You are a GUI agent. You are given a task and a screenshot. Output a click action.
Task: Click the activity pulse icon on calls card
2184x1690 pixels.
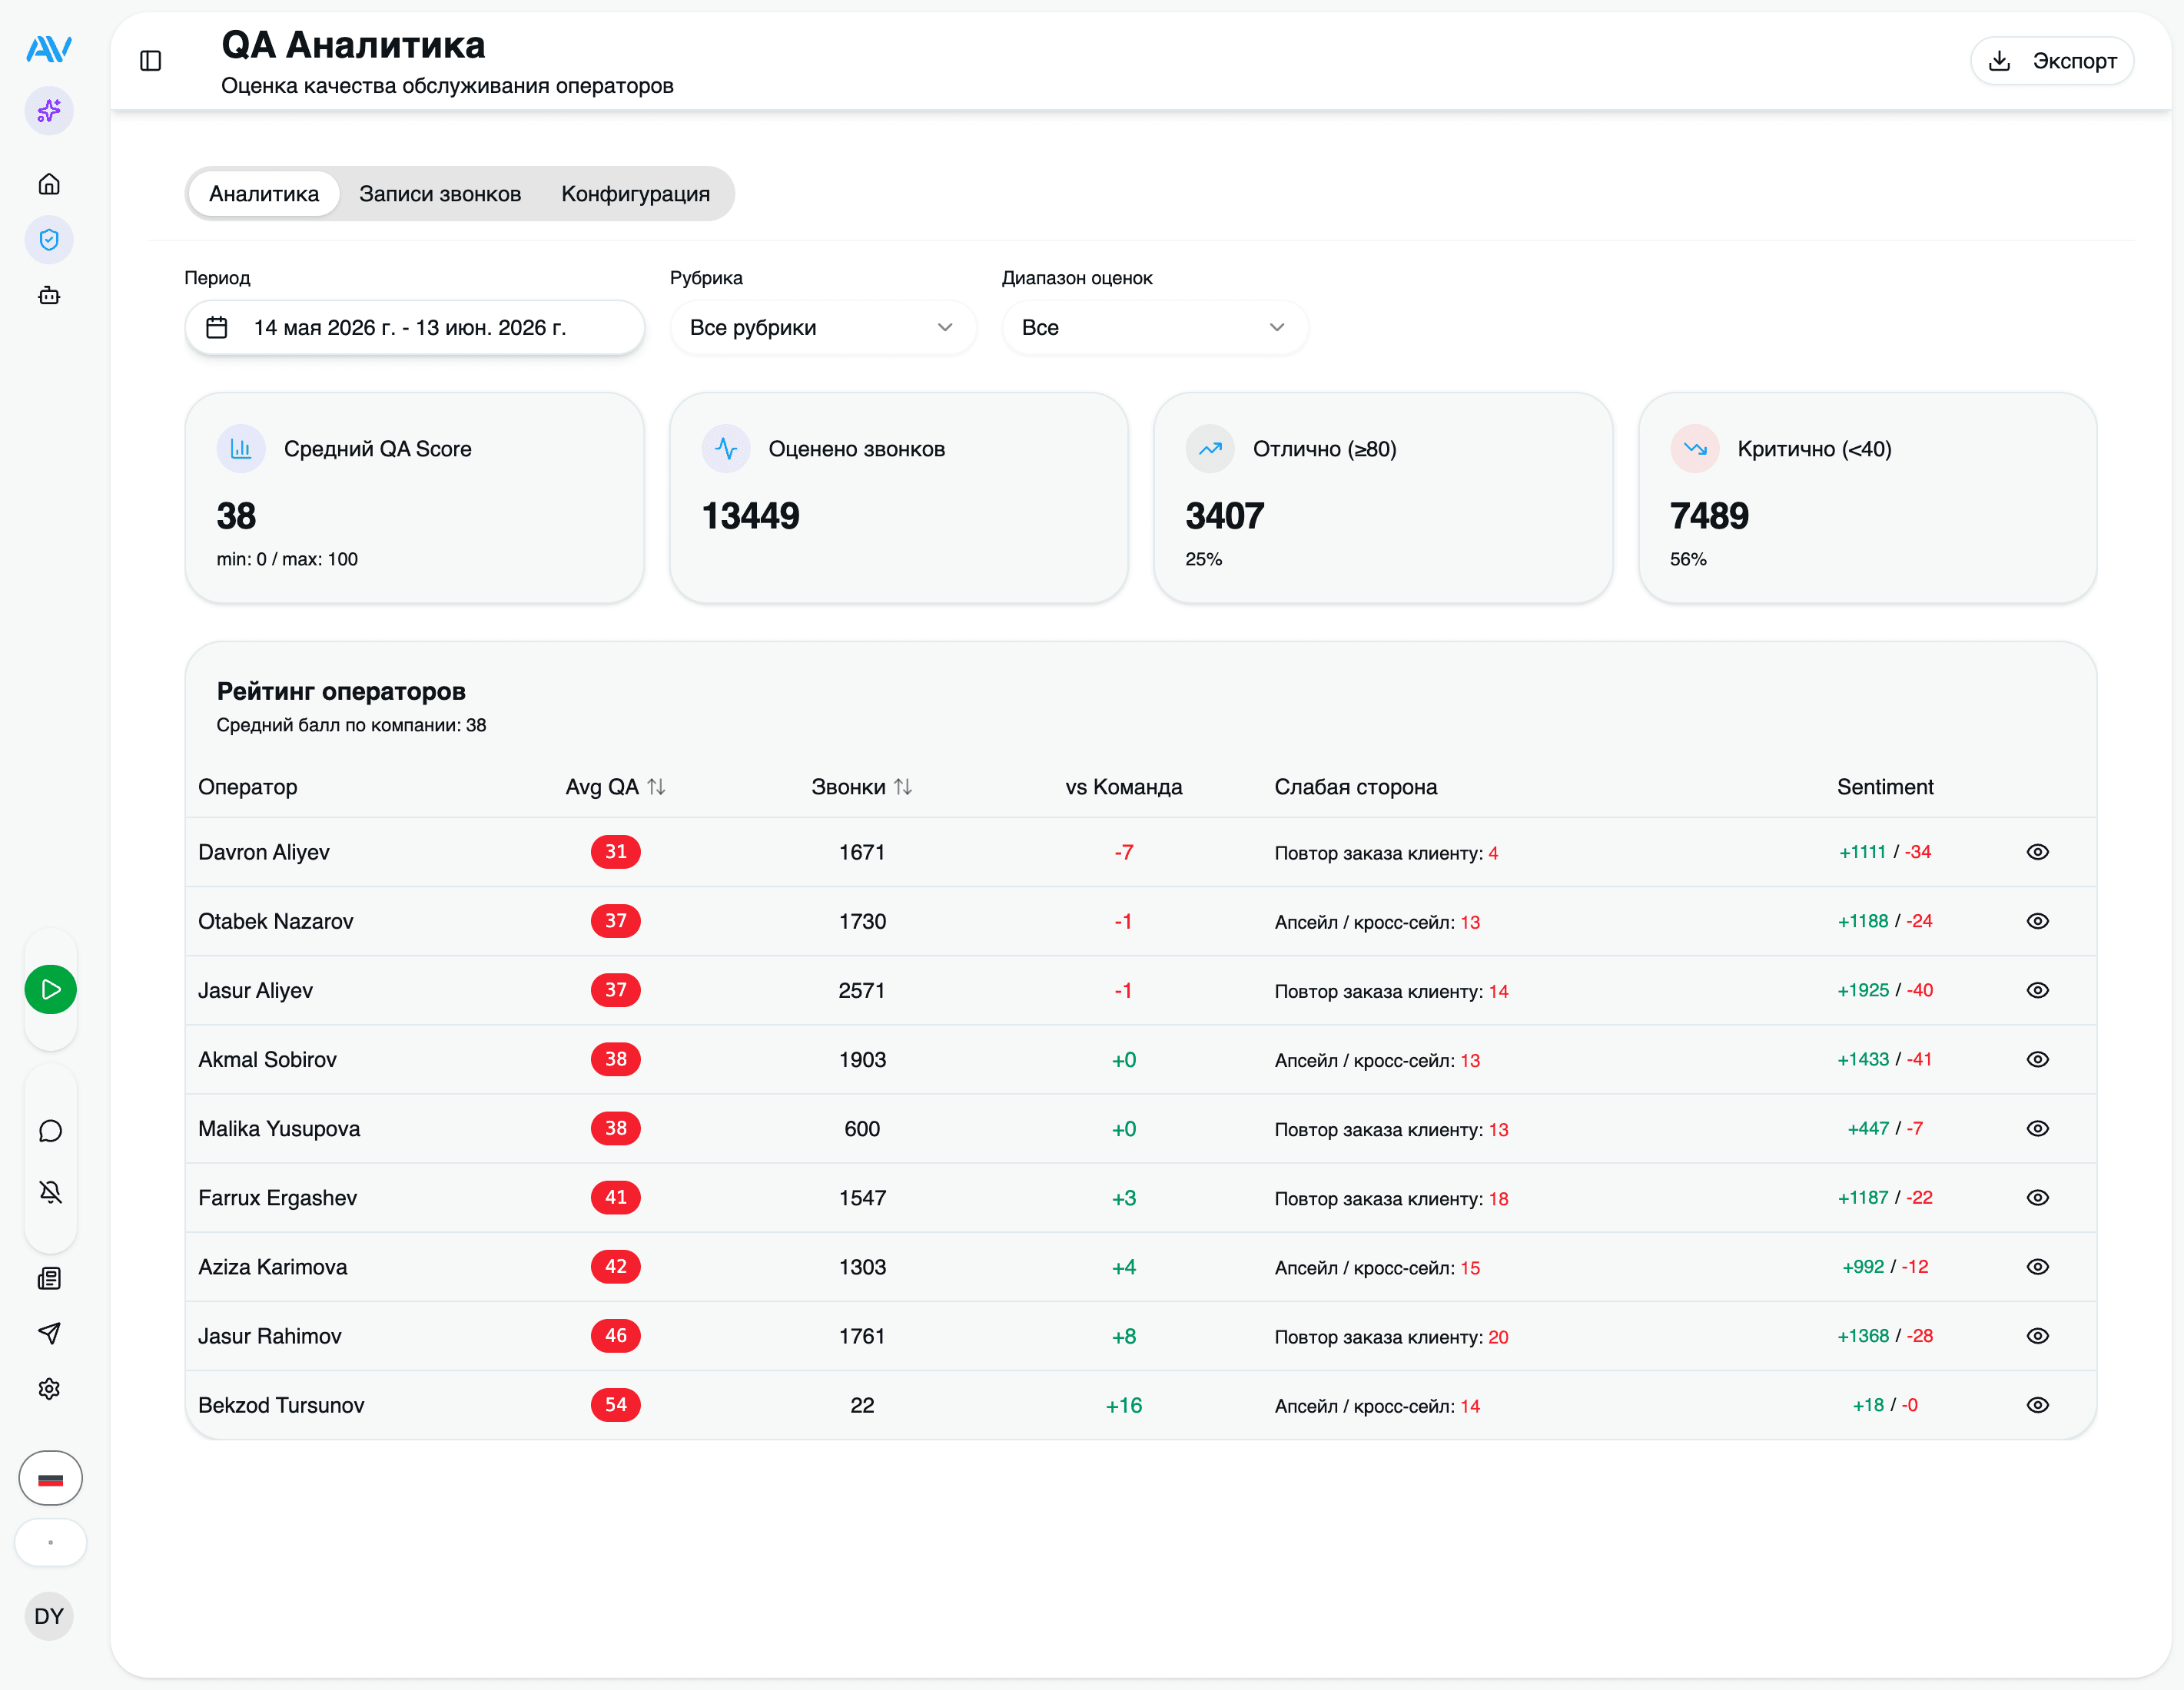(726, 449)
